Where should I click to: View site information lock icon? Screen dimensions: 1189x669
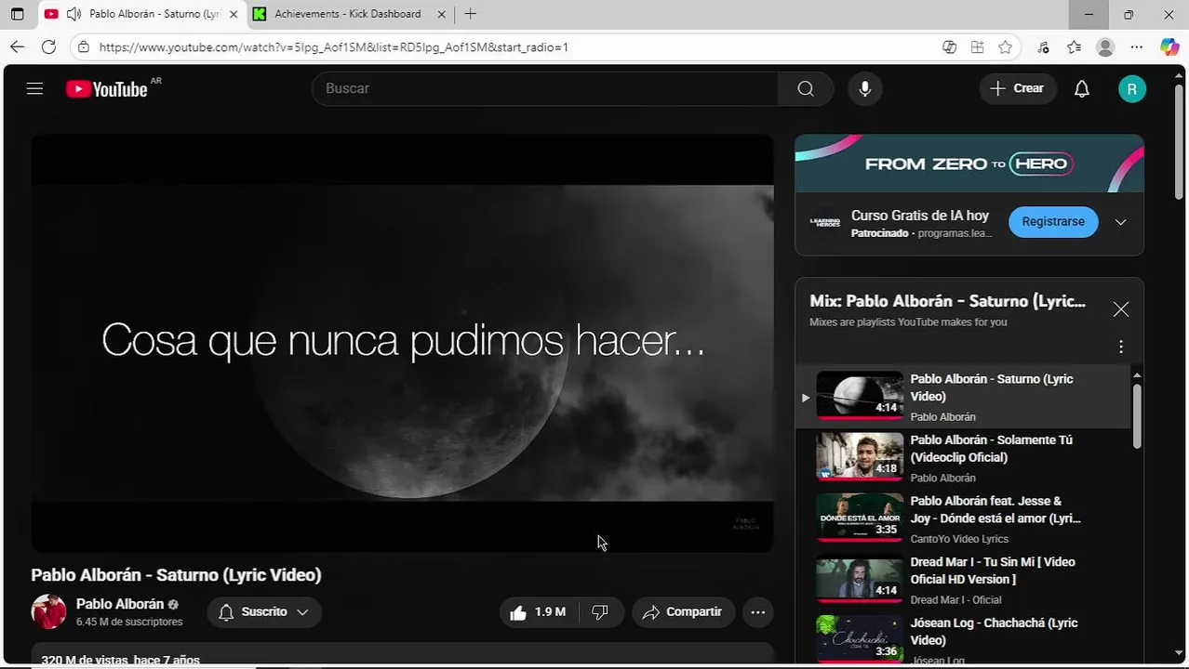(x=84, y=46)
